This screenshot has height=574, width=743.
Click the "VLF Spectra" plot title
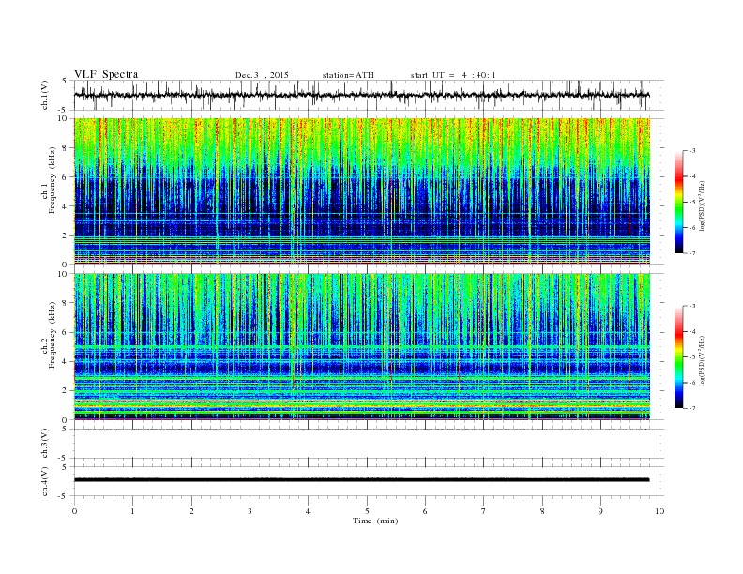(106, 74)
